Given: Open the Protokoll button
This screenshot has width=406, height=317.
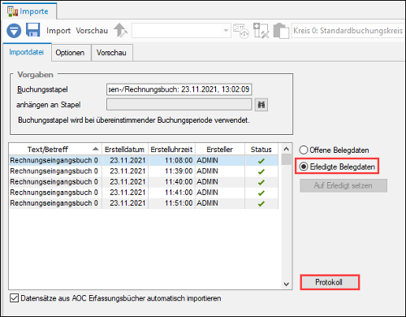Looking at the screenshot, I should (330, 282).
